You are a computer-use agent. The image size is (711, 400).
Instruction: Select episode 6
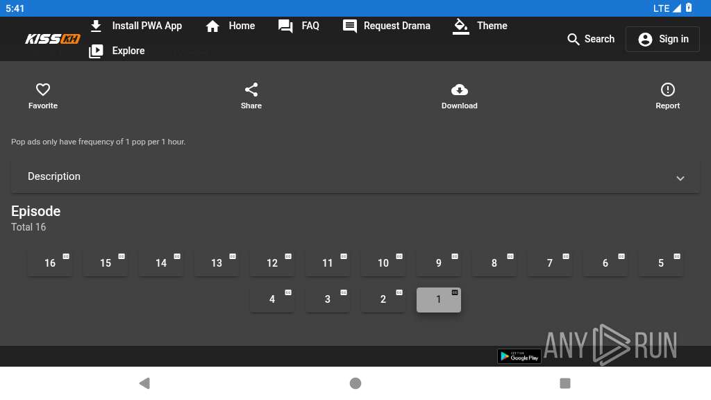[605, 263]
